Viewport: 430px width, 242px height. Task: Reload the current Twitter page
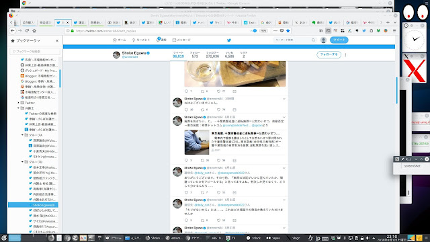tap(27, 31)
